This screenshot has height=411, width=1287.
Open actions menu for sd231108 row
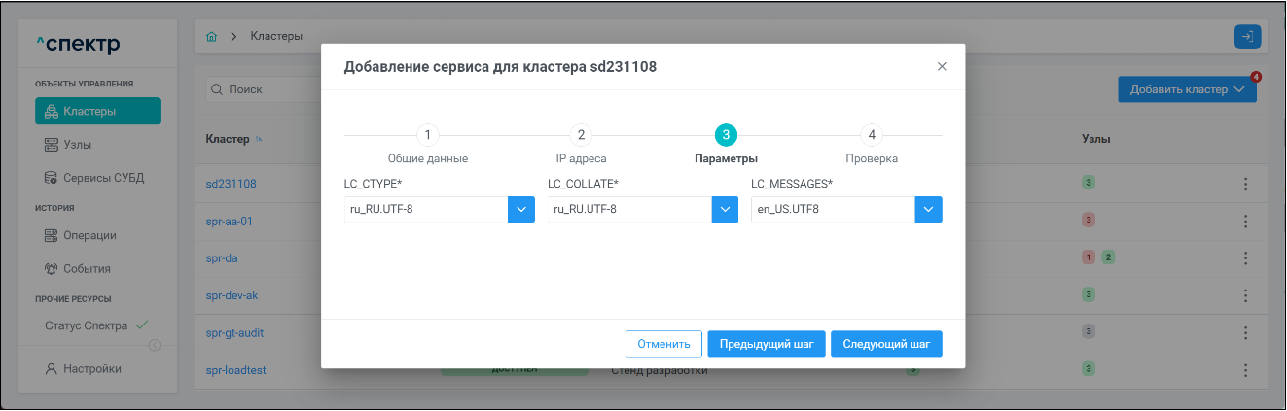coord(1245,184)
